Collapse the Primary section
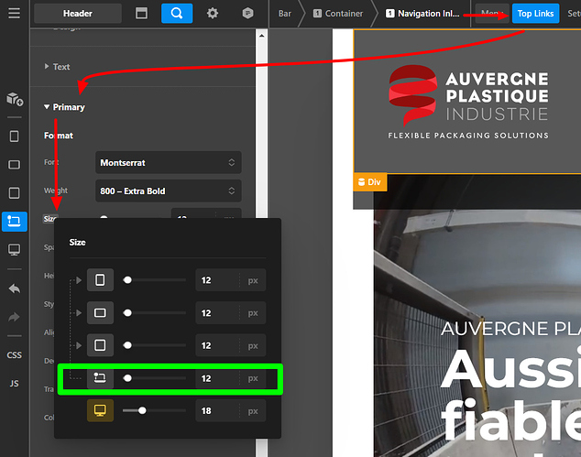This screenshot has width=581, height=457. pyautogui.click(x=64, y=107)
